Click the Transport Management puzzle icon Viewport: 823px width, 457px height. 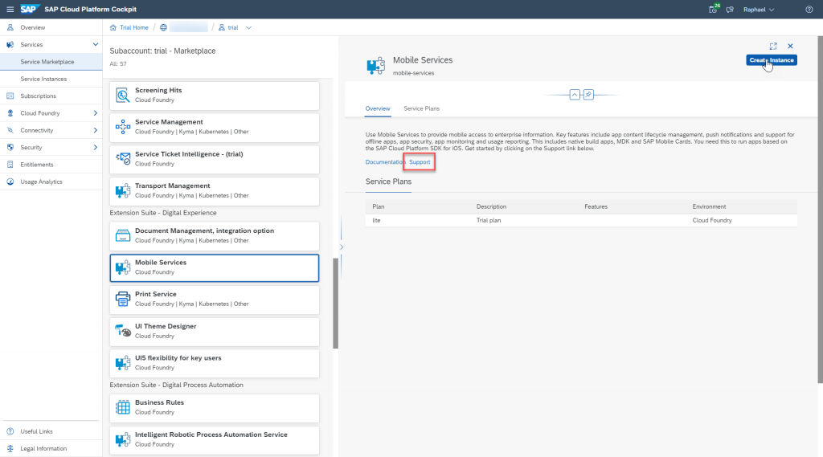tap(123, 190)
